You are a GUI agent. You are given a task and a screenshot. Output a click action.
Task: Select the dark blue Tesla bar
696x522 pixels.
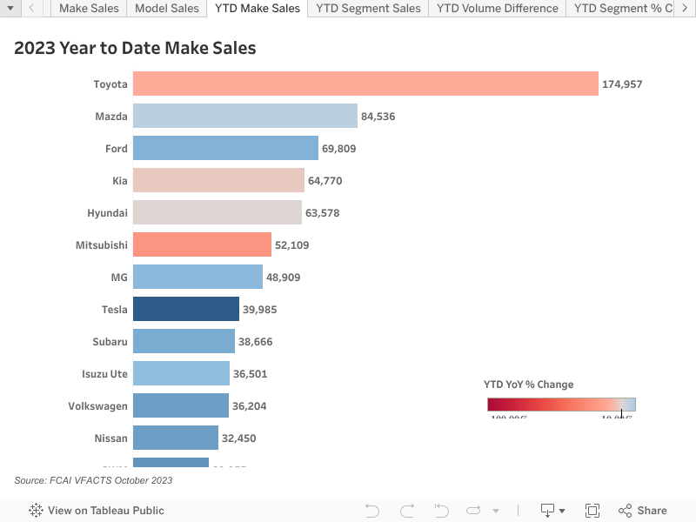186,309
